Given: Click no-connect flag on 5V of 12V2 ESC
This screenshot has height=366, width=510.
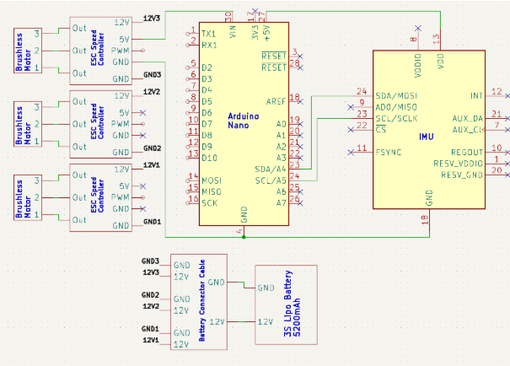Looking at the screenshot, I should [142, 113].
